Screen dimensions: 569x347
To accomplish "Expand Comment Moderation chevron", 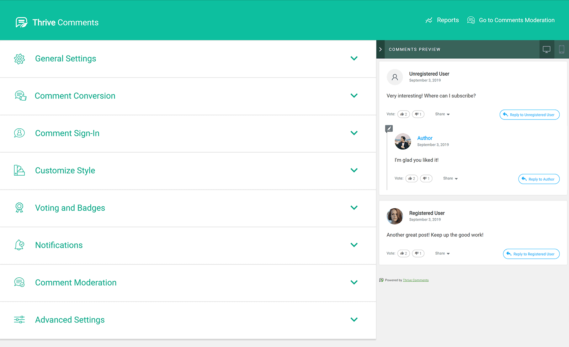I will [x=354, y=282].
